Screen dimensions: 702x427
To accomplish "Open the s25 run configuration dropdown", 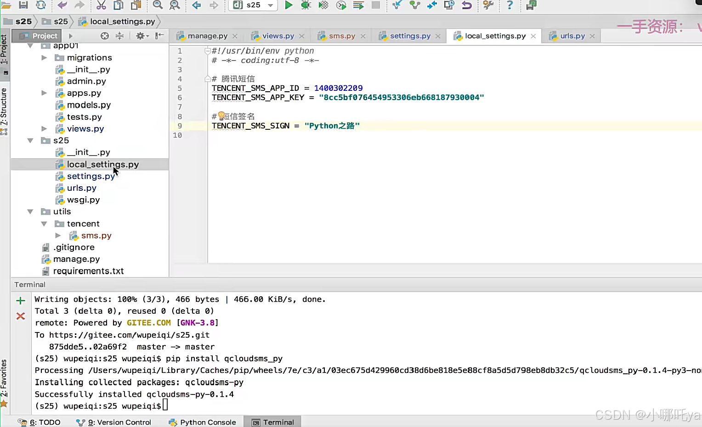I will (253, 5).
